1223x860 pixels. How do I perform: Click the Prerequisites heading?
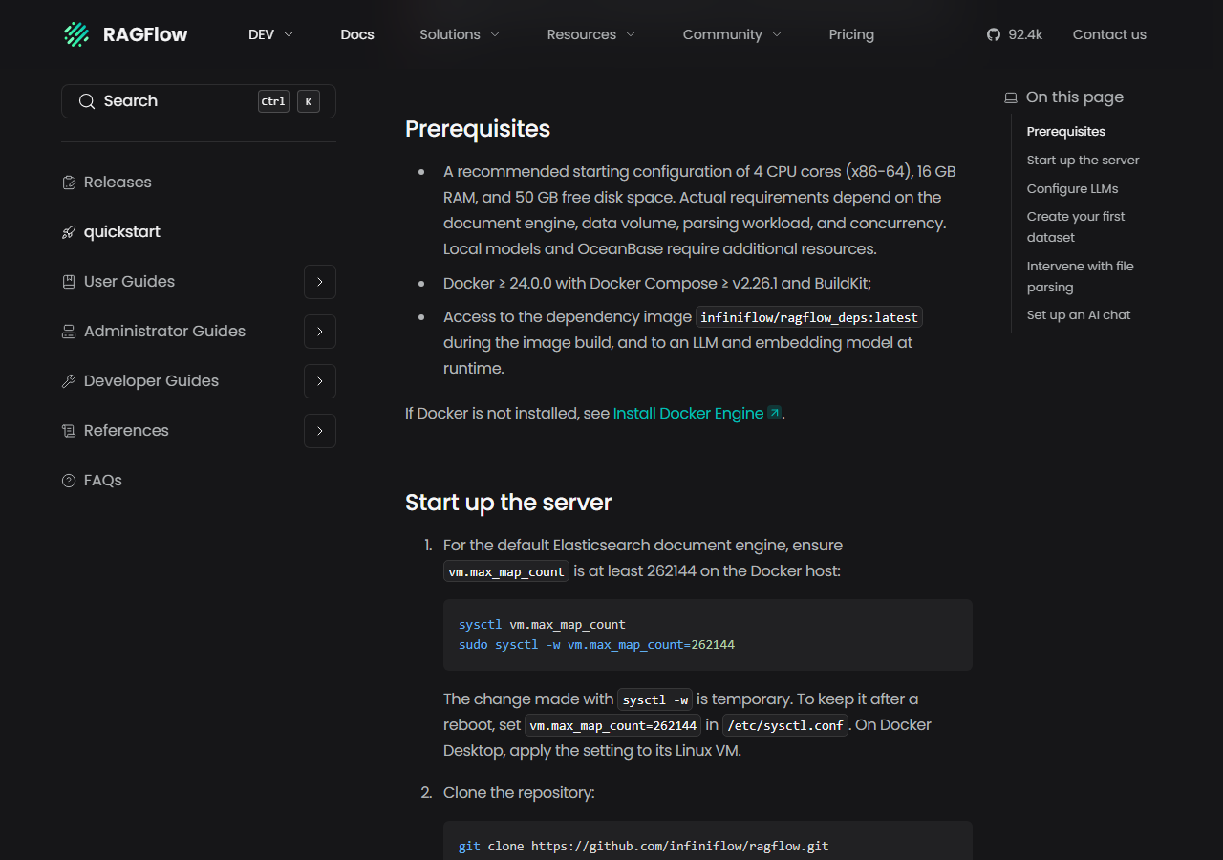478,129
